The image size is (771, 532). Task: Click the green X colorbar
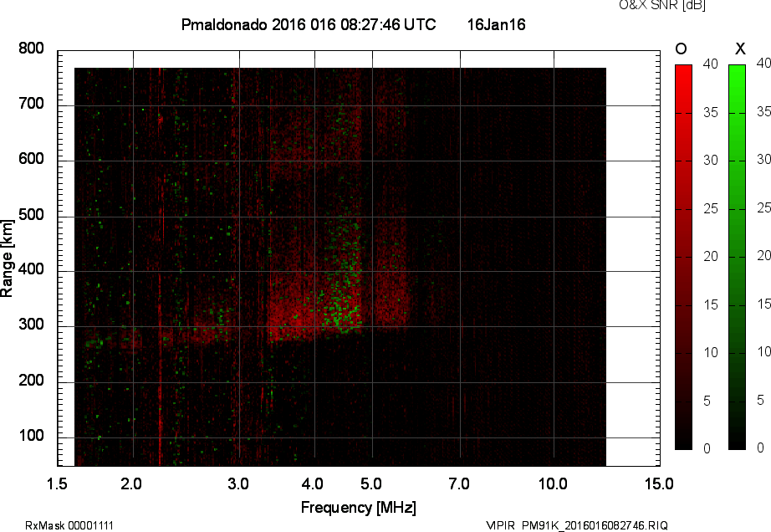(737, 257)
